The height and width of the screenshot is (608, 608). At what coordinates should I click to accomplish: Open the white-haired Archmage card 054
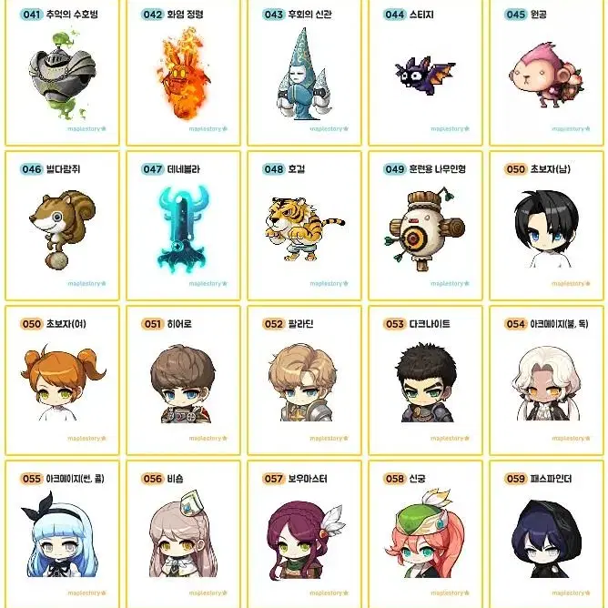pyautogui.click(x=546, y=380)
